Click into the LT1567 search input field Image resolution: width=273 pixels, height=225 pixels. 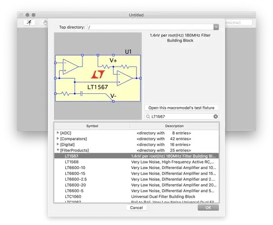point(181,117)
